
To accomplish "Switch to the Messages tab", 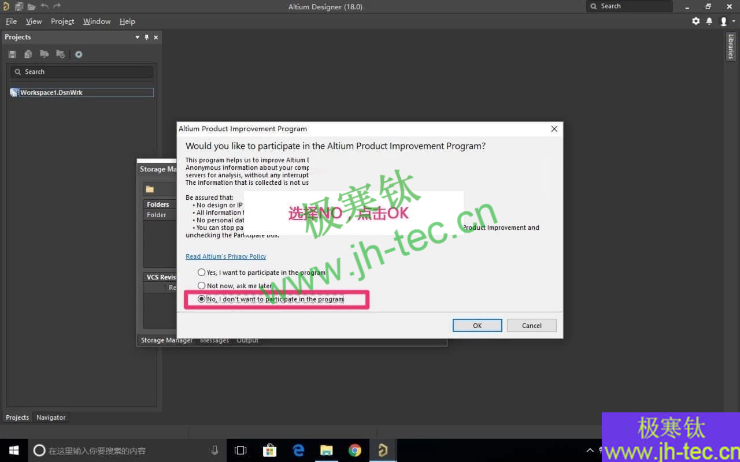I will 214,340.
